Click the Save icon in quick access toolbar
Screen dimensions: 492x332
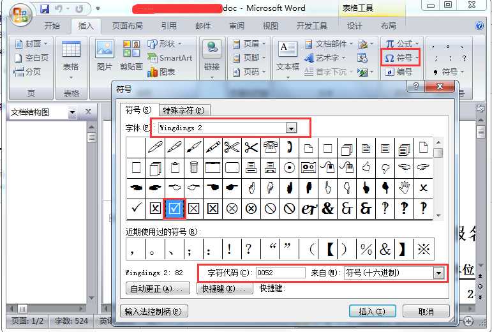point(45,9)
